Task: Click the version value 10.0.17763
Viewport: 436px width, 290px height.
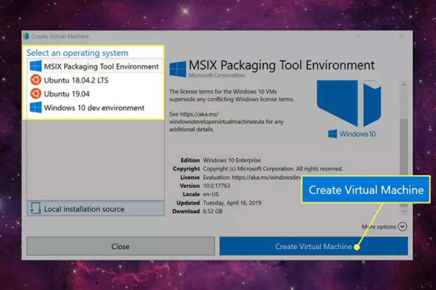Action: pyautogui.click(x=216, y=186)
